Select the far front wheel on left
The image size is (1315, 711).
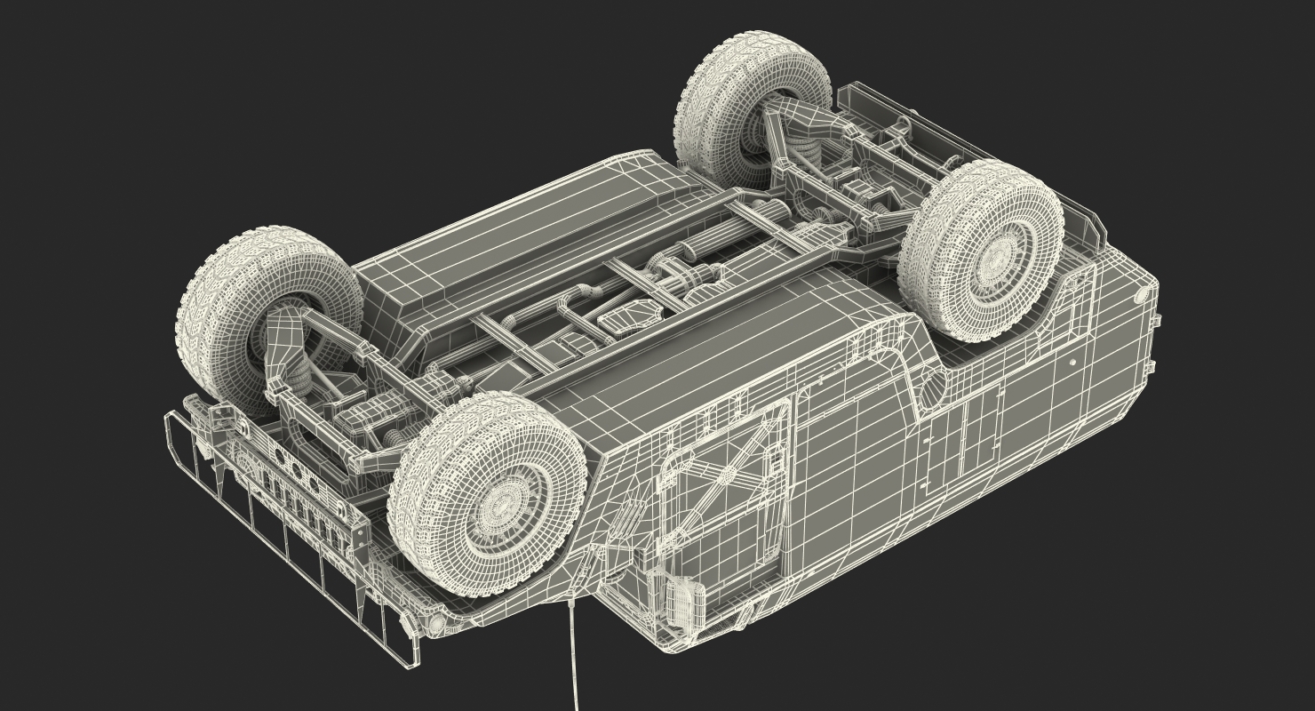(267, 323)
